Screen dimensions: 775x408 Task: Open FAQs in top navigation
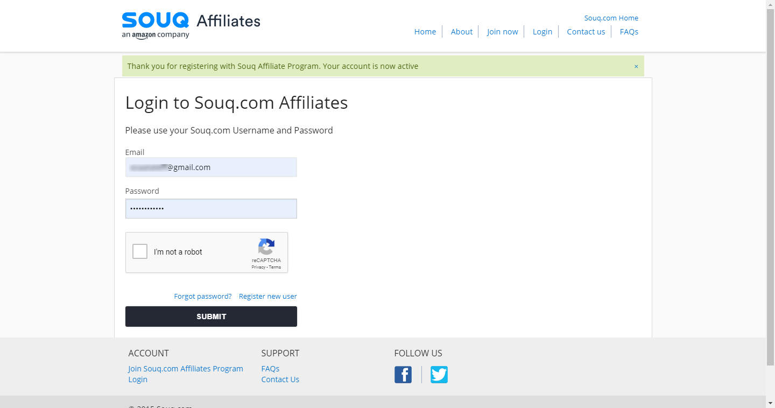[x=629, y=32]
